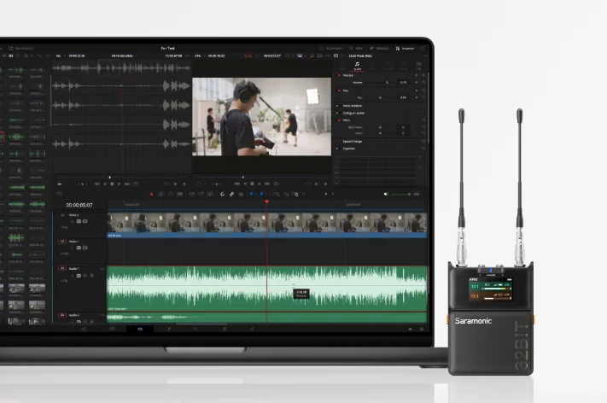Select the Video 2 clip in timeline

point(266,225)
